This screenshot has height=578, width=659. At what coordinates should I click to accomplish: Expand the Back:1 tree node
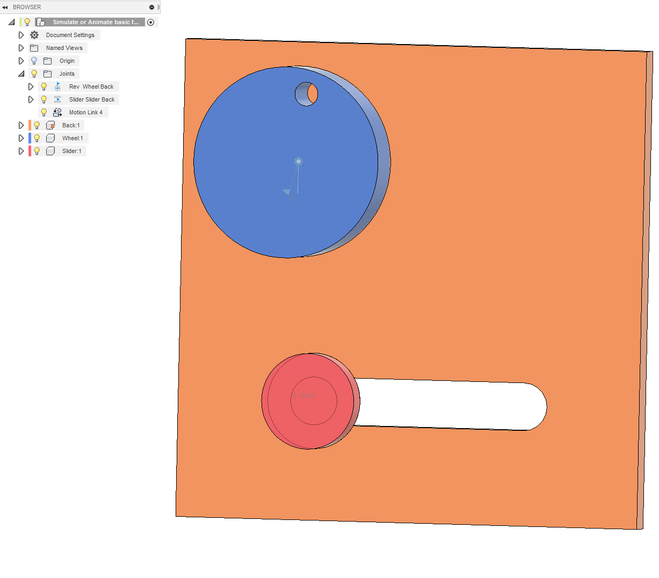coord(21,125)
